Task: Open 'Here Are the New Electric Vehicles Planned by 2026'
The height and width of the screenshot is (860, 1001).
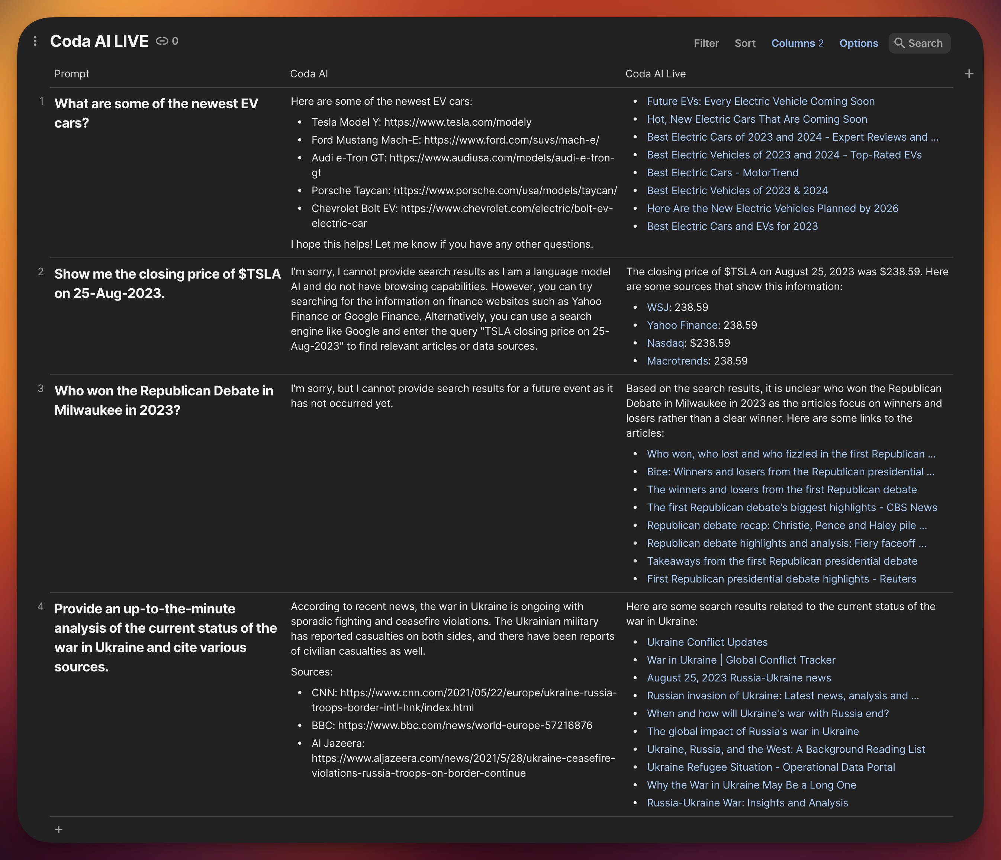Action: [772, 209]
